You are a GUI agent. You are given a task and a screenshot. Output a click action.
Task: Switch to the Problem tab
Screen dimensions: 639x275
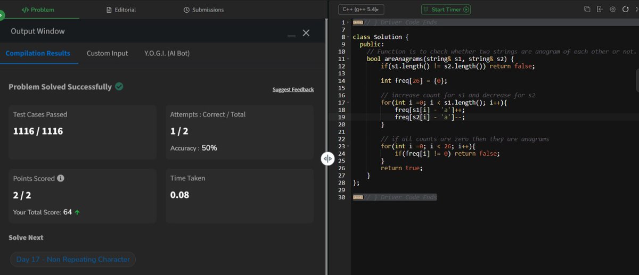pyautogui.click(x=38, y=10)
